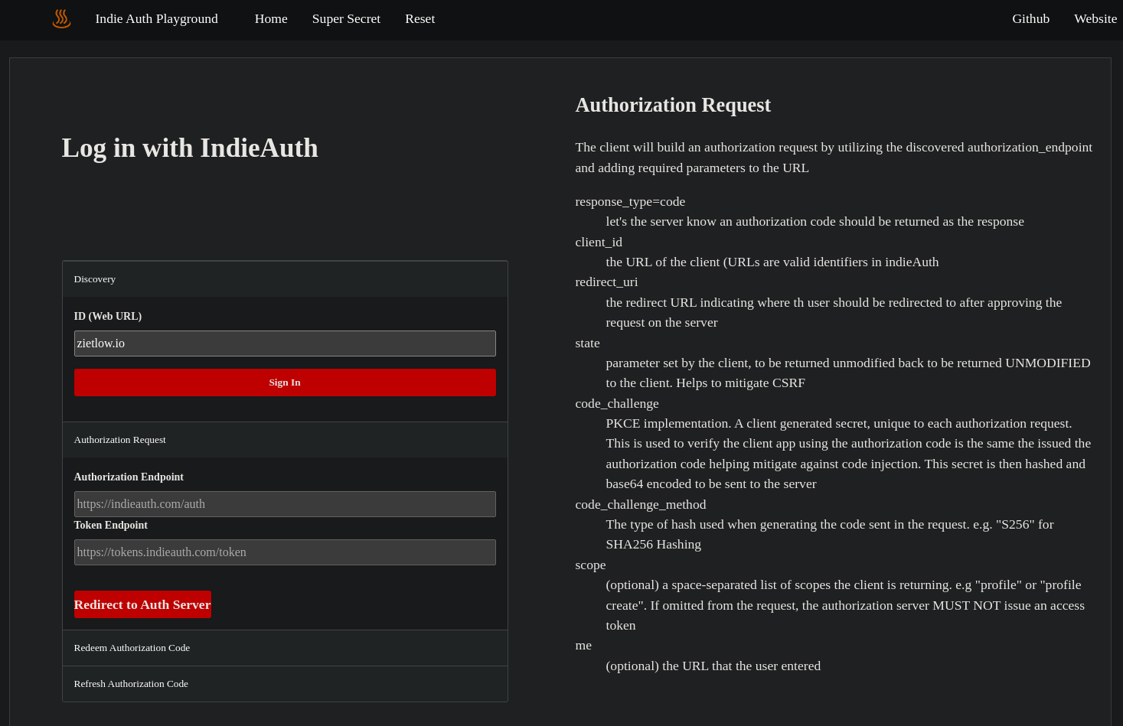Select the response_type=code term

630,202
